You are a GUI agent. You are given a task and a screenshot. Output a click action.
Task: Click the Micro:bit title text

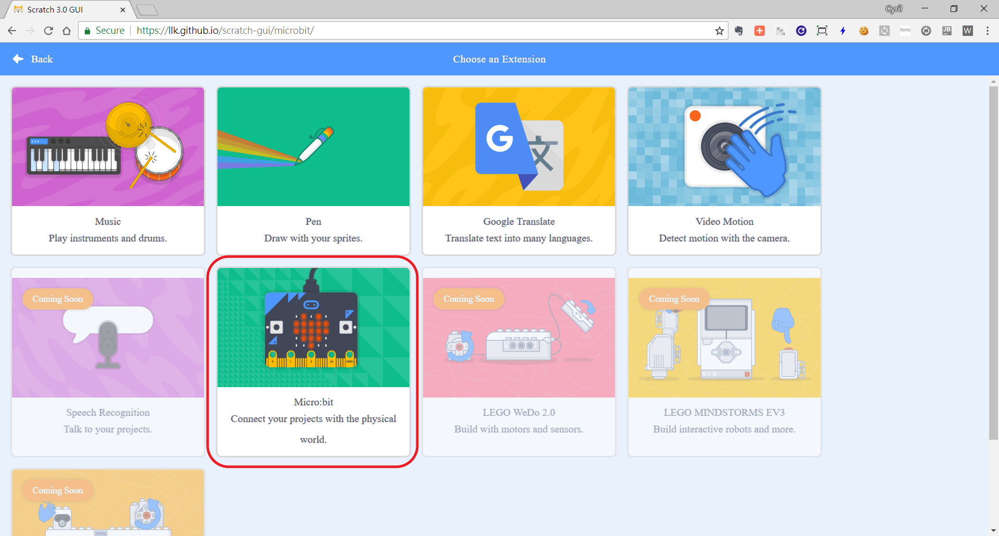[x=313, y=402]
